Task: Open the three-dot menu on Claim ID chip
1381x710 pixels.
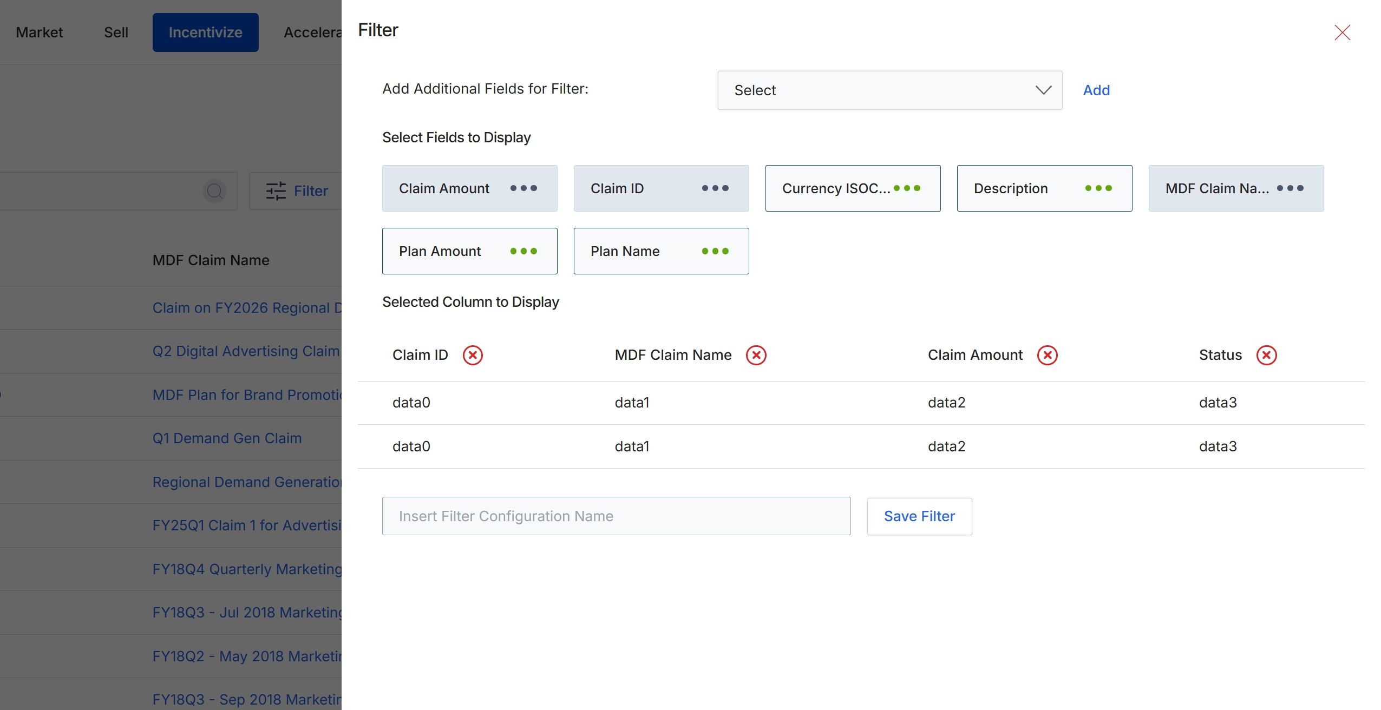Action: pos(715,188)
